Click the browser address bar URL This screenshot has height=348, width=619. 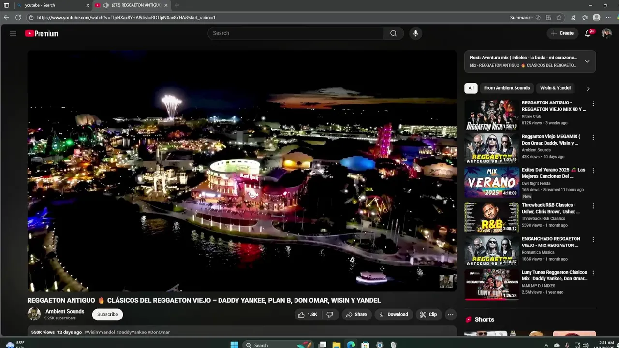click(126, 18)
